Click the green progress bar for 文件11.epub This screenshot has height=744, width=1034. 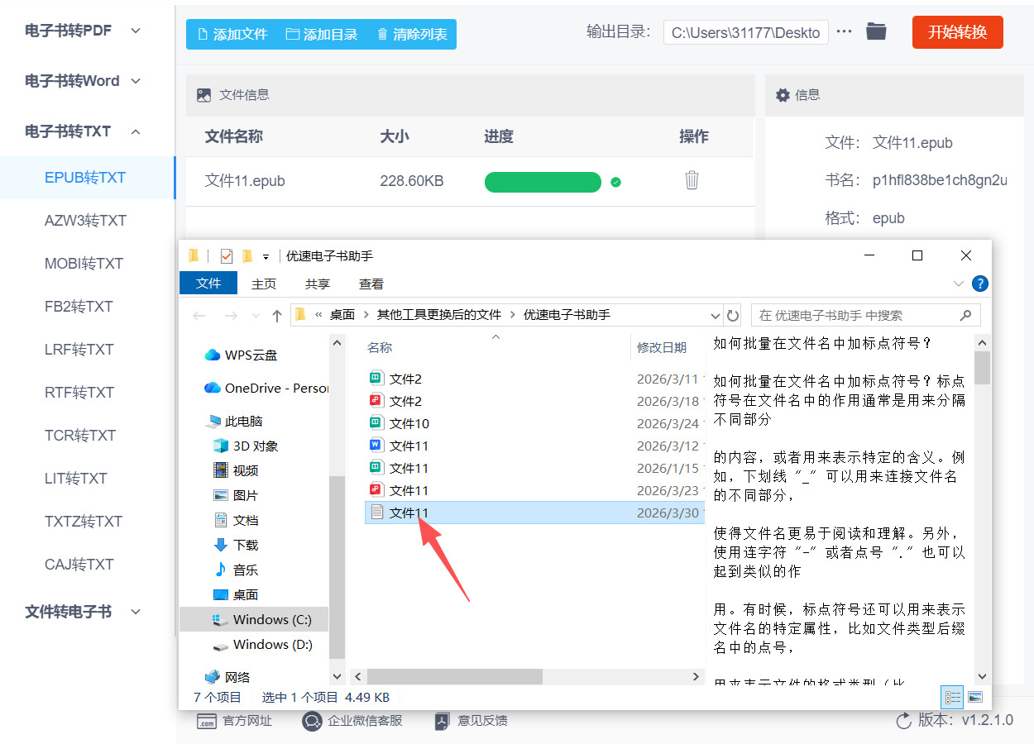tap(543, 182)
